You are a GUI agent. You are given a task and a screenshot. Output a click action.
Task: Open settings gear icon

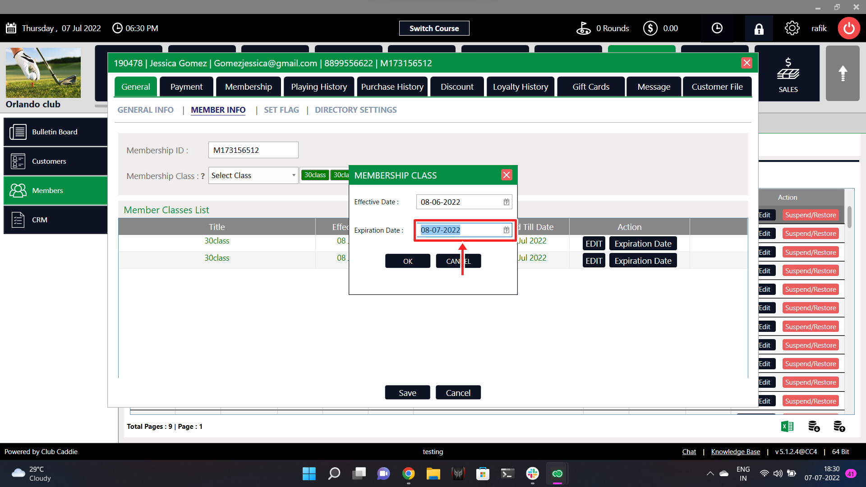(792, 28)
